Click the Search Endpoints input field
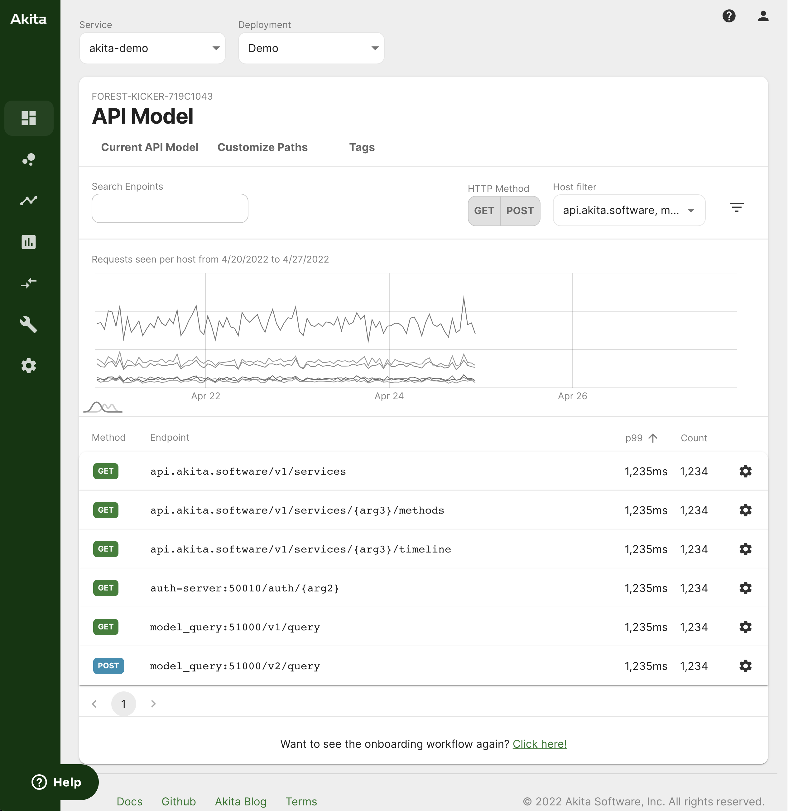The image size is (788, 811). pos(170,209)
